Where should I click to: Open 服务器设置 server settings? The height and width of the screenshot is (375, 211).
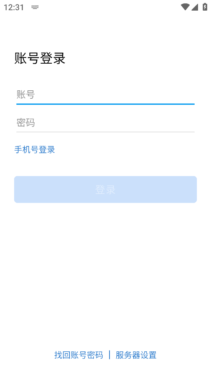[x=136, y=355]
